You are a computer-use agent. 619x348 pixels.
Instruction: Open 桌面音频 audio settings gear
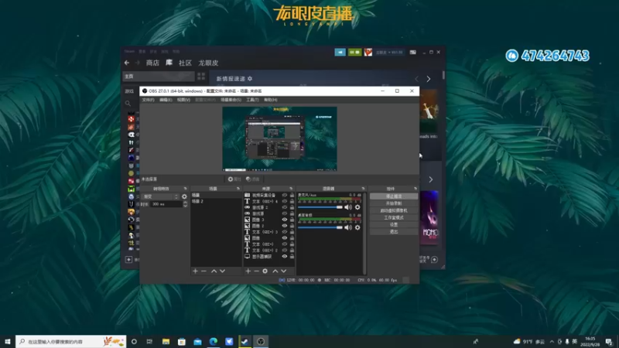[357, 227]
